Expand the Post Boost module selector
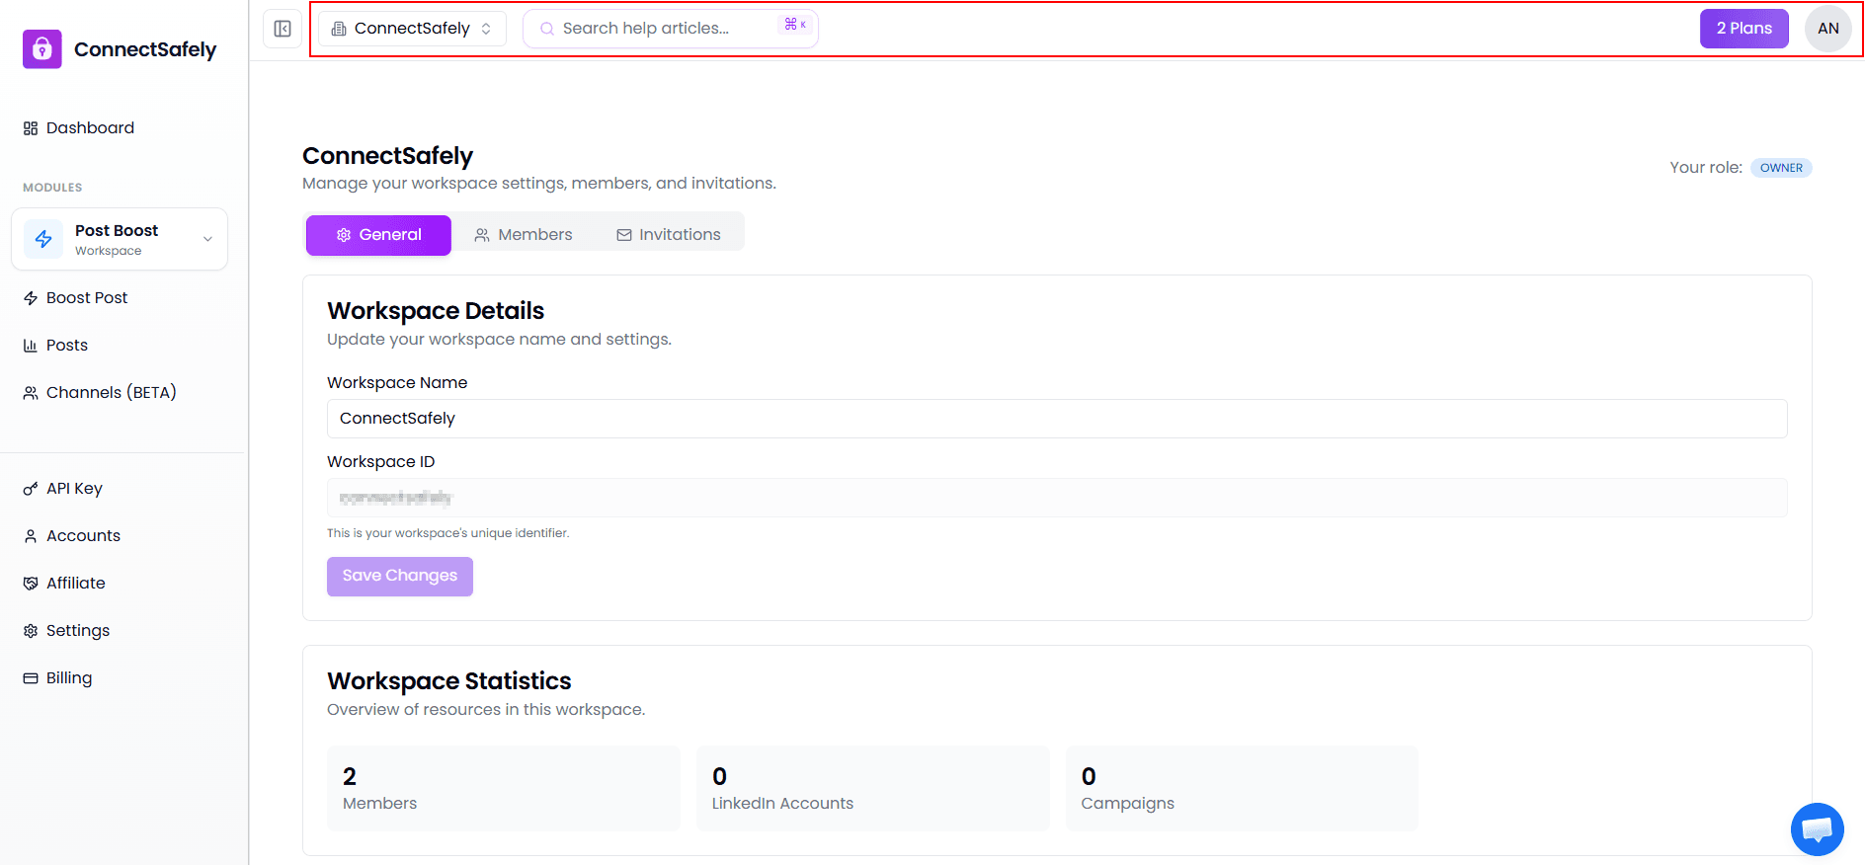Screen dimensions: 1865x865 pos(120,239)
